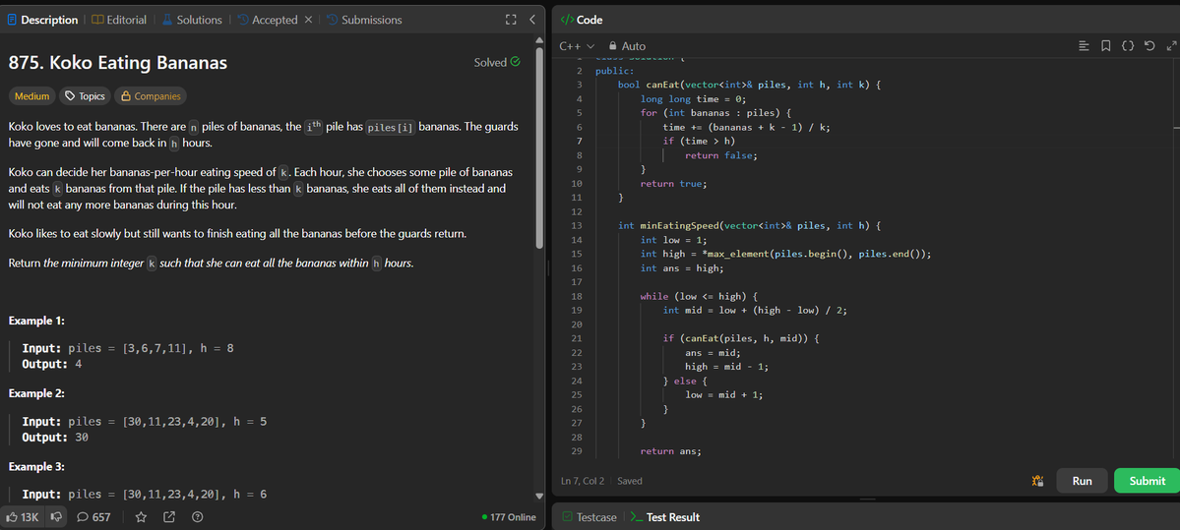Image resolution: width=1180 pixels, height=530 pixels.
Task: Click the 177 Online indicator
Action: [x=509, y=517]
